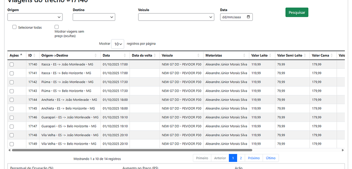This screenshot has height=169, width=352.
Task: Sort by Ações column arrow
Action: (x=22, y=55)
